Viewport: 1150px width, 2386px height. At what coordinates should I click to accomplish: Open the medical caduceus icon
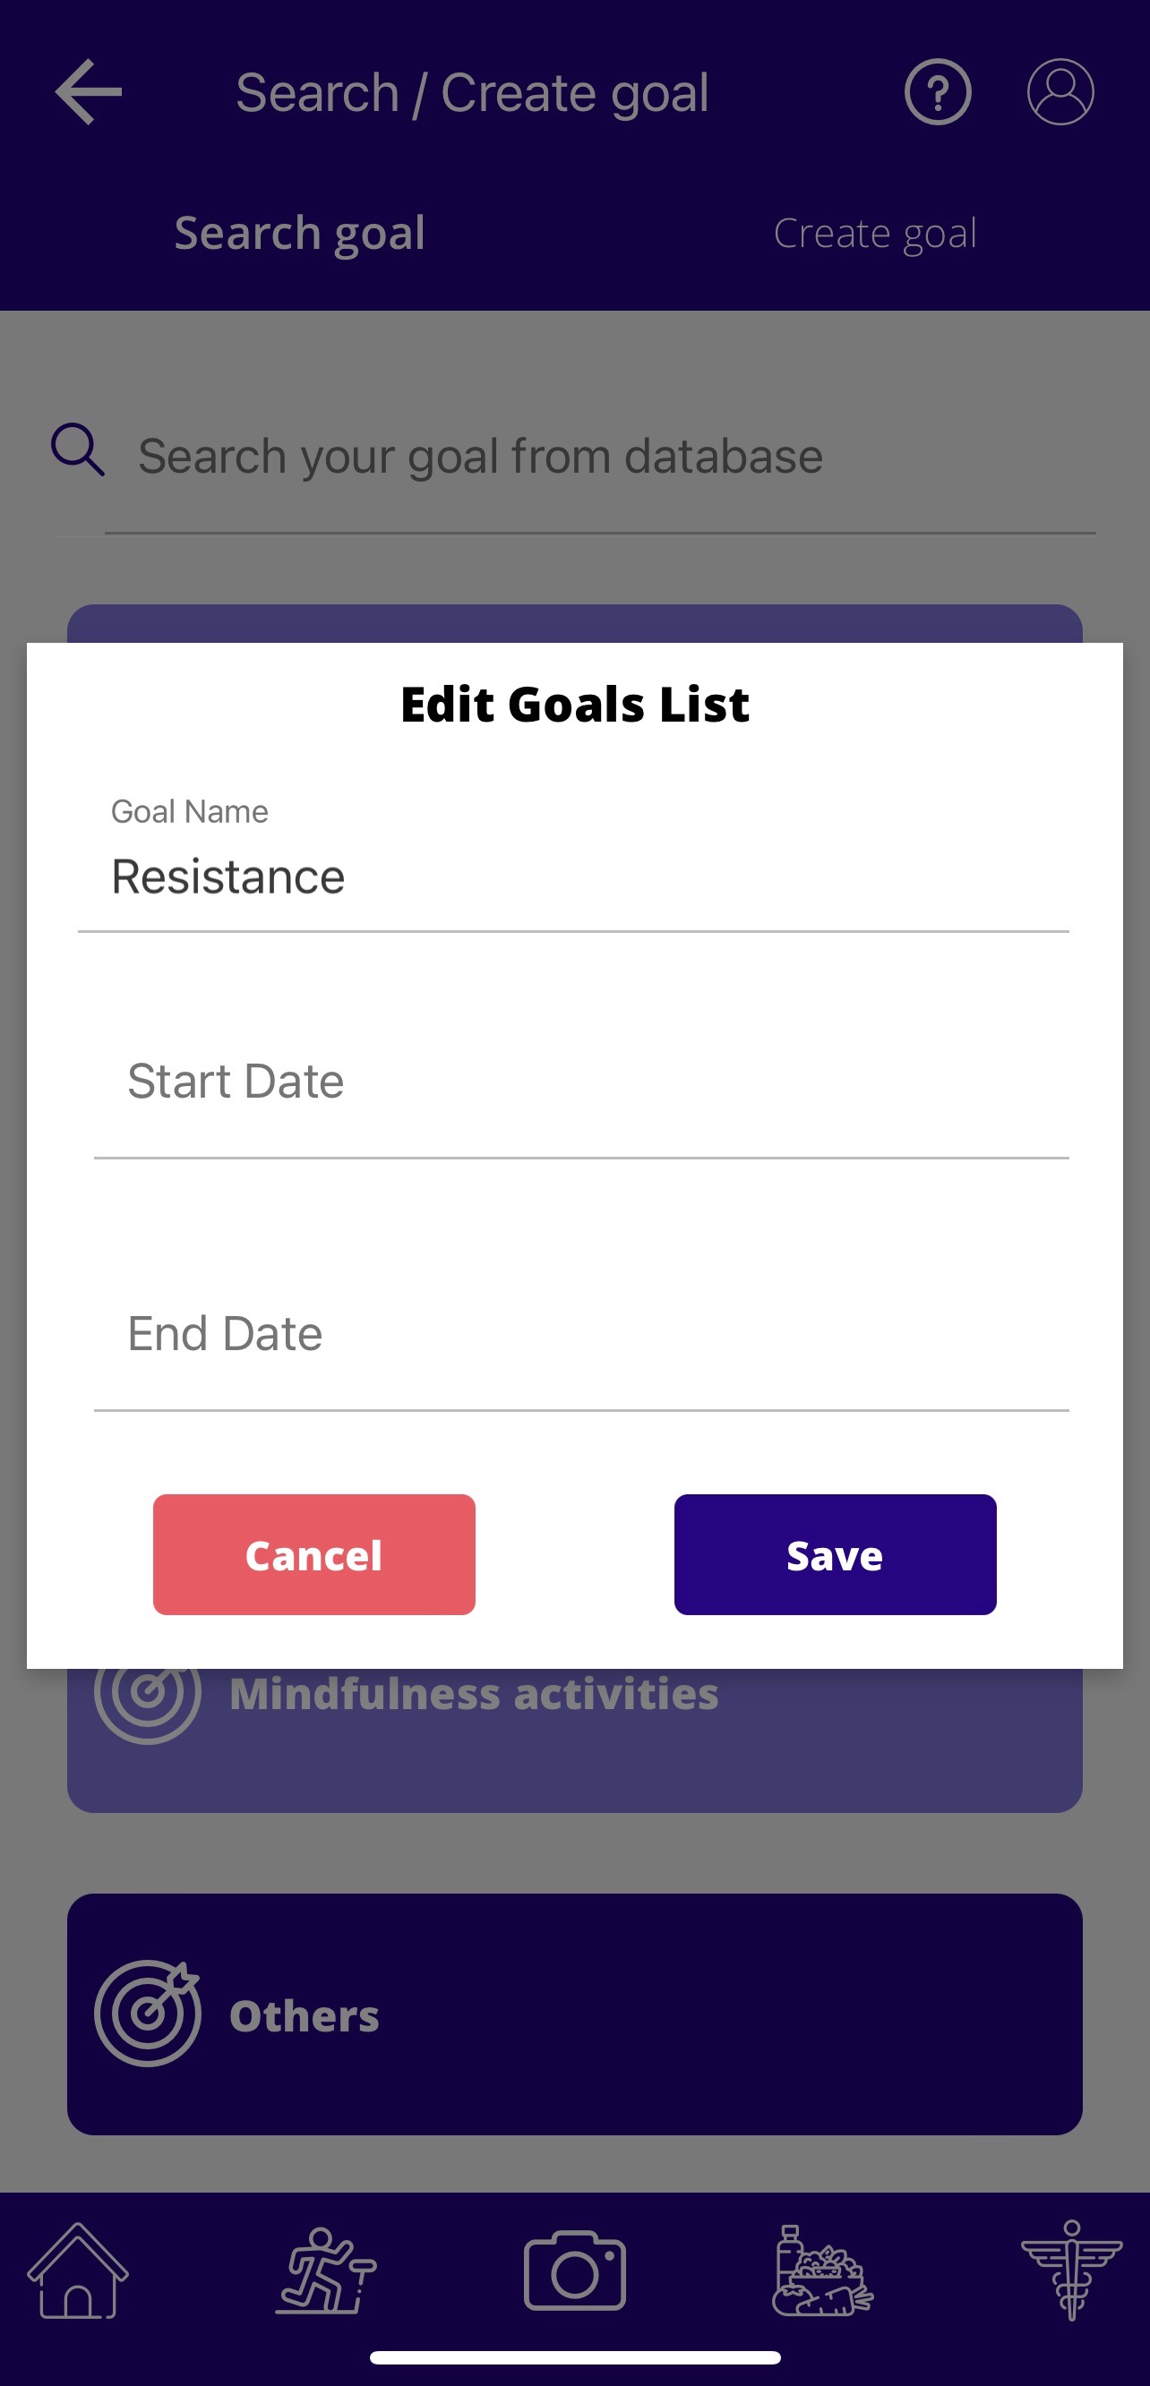coord(1071,2271)
